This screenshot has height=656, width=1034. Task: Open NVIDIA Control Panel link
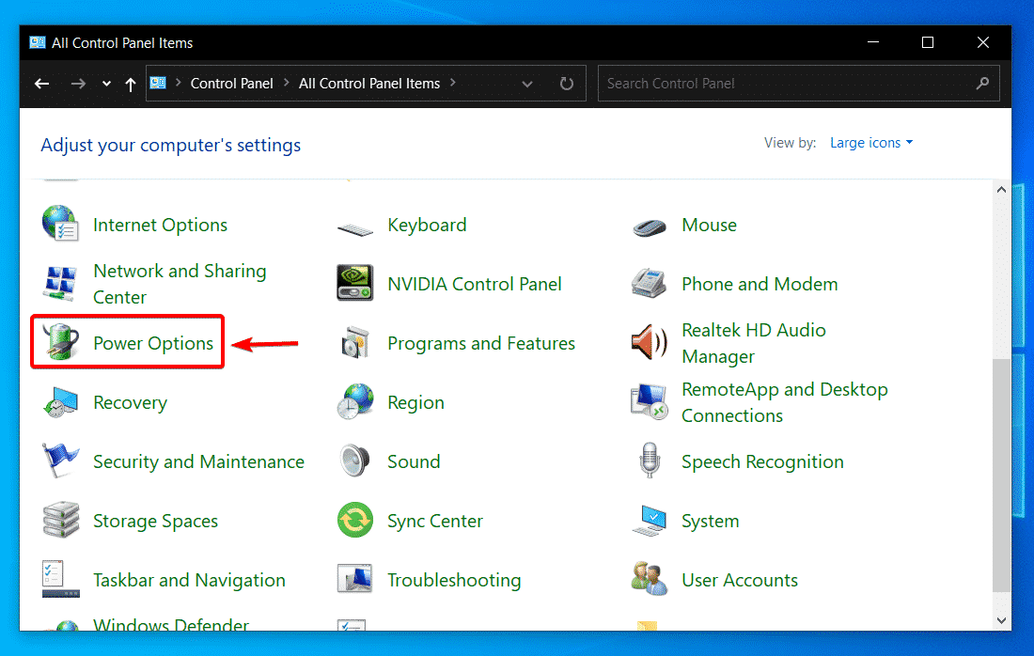point(474,284)
